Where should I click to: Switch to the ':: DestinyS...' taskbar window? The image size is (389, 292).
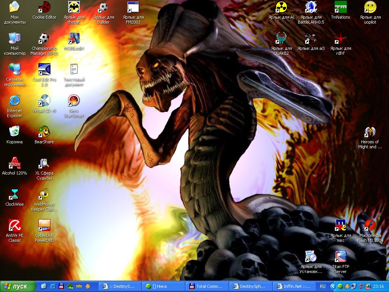120,287
